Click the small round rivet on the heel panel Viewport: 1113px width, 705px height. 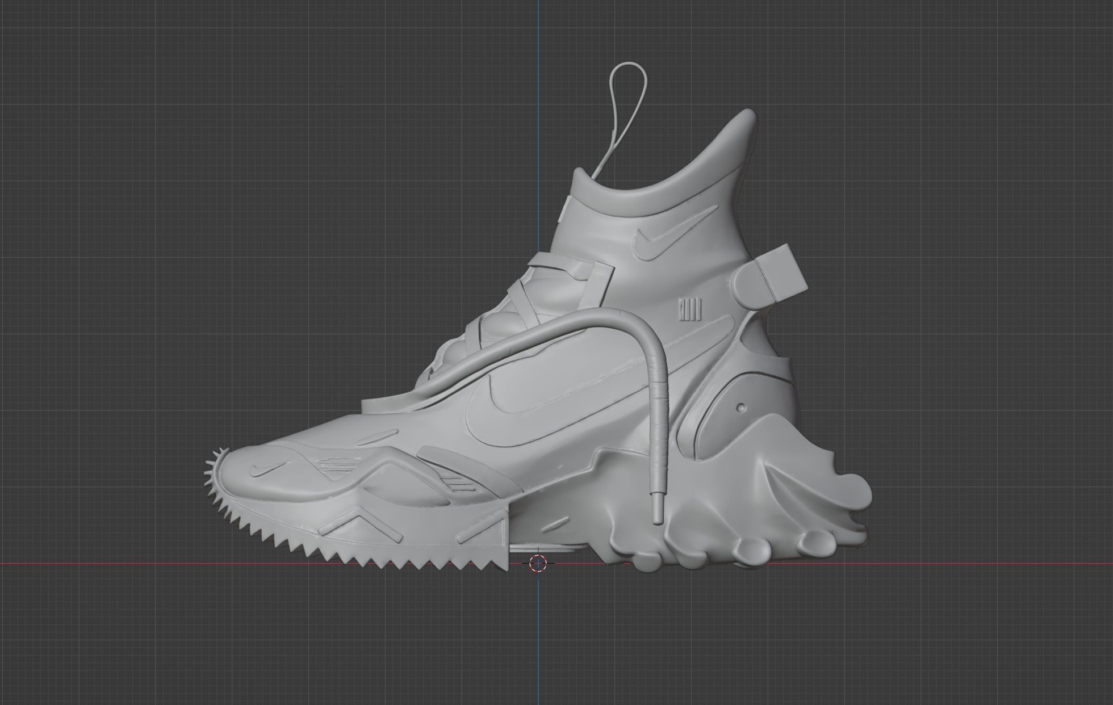(x=740, y=408)
